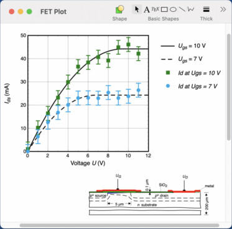Screen dimensions: 232x229
Task: Select the straight line tool
Action: pos(182,9)
